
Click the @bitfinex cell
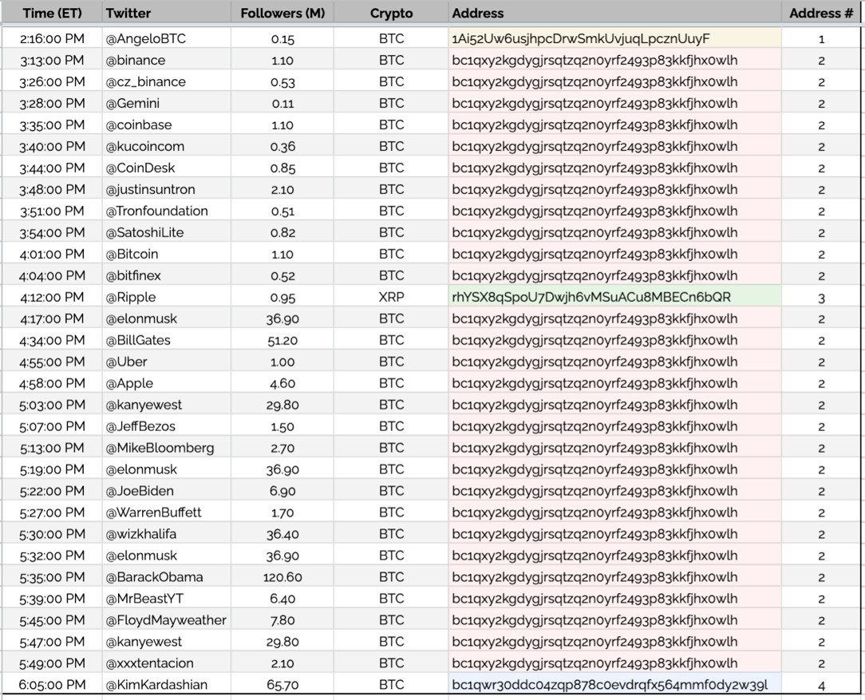pos(166,275)
